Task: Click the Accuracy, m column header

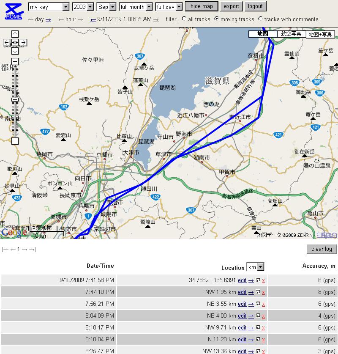Action: pyautogui.click(x=319, y=266)
